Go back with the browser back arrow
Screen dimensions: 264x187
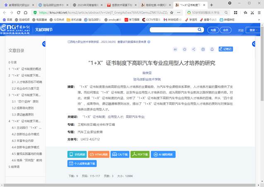tap(5, 12)
